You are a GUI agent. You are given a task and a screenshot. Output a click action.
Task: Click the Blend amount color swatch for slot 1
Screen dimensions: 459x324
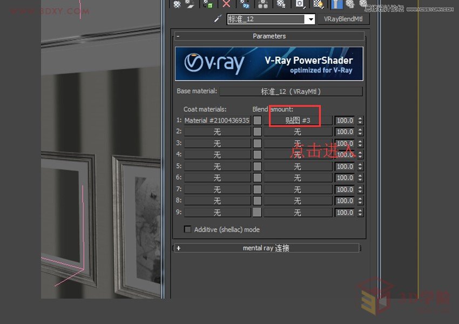(256, 120)
